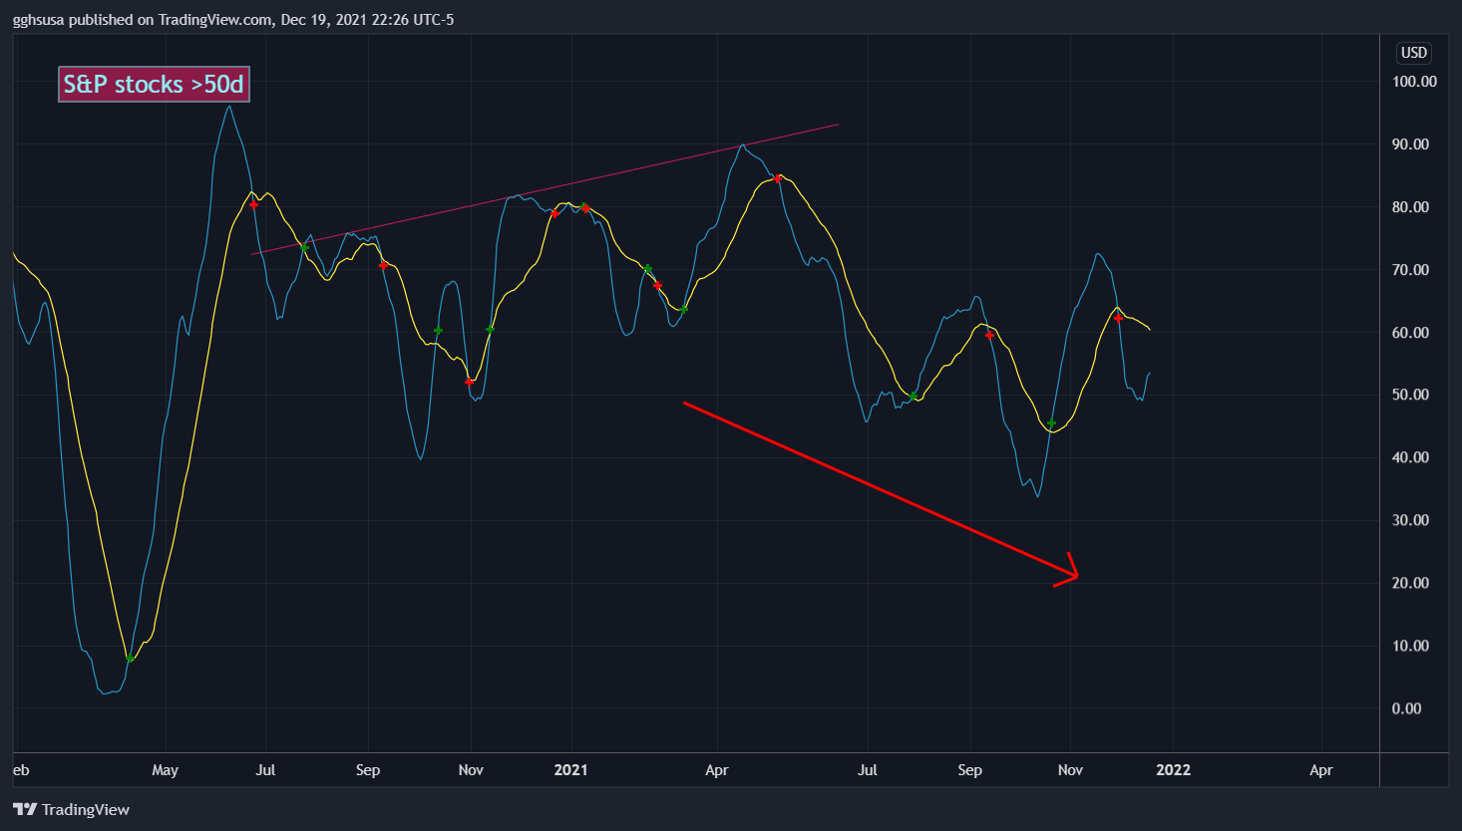Click the 80.00 price axis label
This screenshot has height=831, width=1462.
(x=1410, y=207)
